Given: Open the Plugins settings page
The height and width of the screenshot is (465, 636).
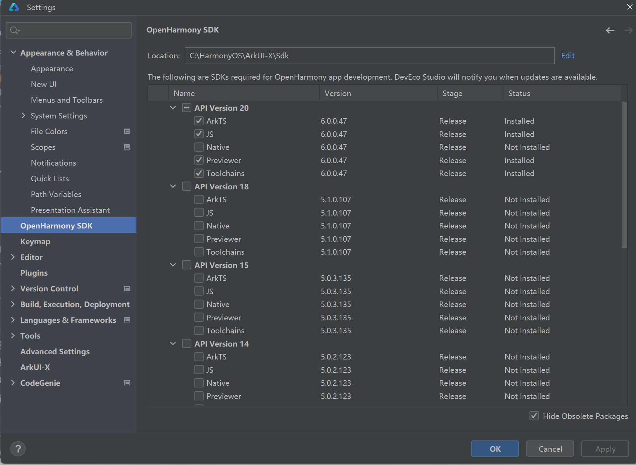Looking at the screenshot, I should tap(34, 273).
